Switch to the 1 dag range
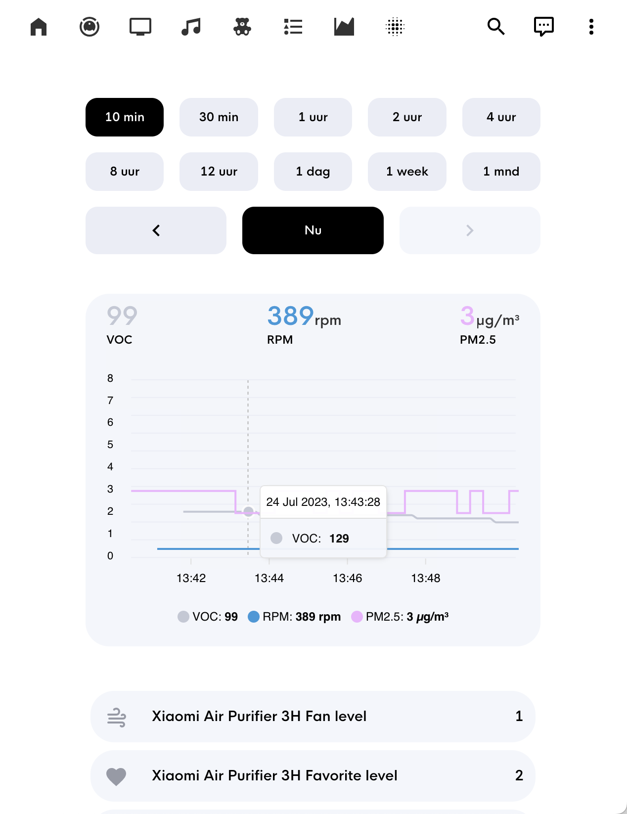The image size is (627, 814). pos(313,172)
